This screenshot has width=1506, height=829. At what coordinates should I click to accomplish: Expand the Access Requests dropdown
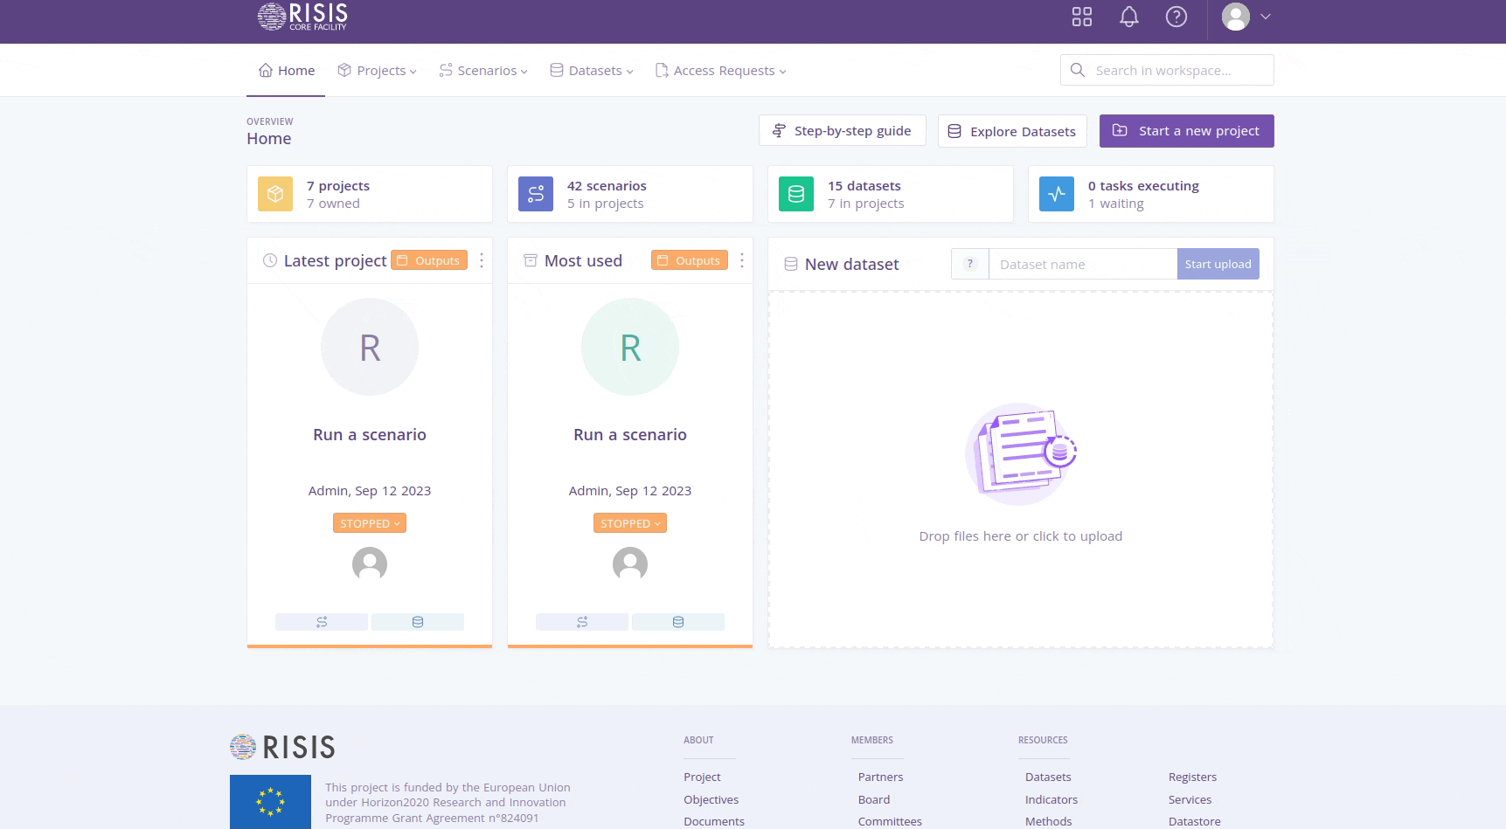pos(721,71)
